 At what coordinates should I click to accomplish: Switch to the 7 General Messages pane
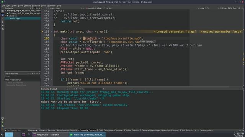(150, 131)
